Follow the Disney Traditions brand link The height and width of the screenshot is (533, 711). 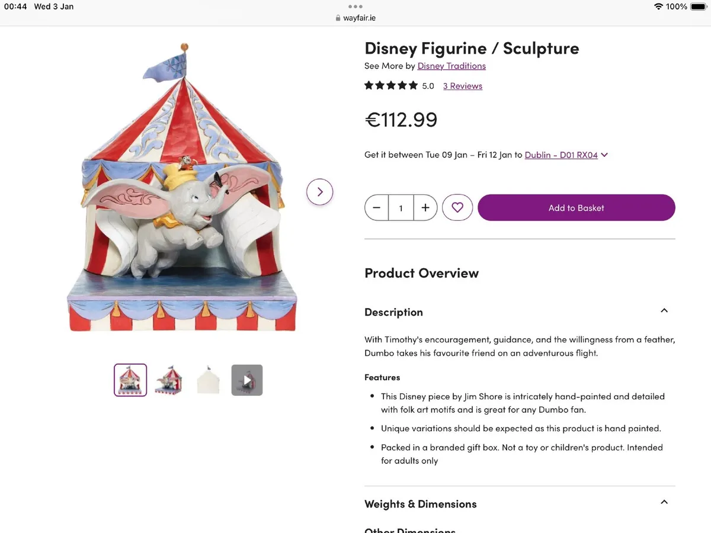tap(451, 66)
